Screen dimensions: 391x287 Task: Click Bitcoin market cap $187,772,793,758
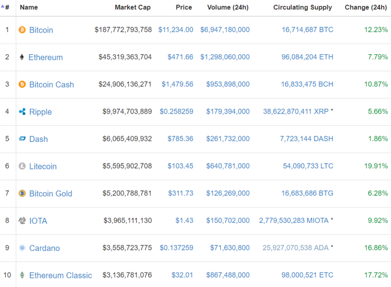tap(123, 30)
